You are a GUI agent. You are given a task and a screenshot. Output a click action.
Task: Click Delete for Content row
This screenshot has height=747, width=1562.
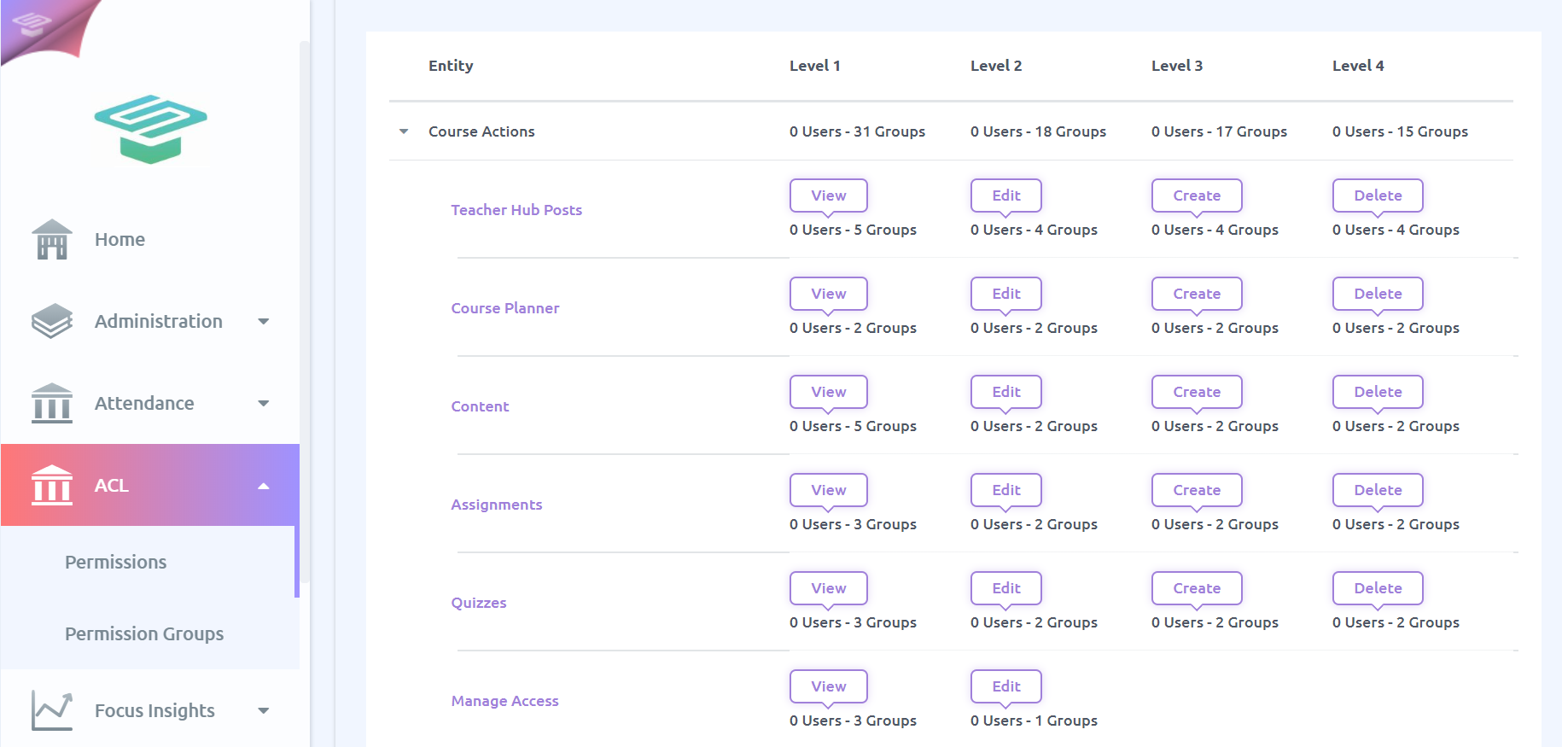click(1378, 392)
